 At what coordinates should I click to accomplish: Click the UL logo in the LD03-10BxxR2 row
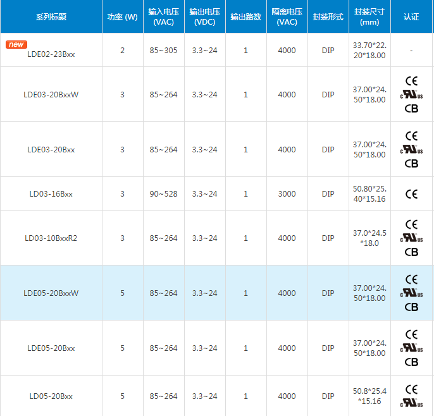coord(411,238)
